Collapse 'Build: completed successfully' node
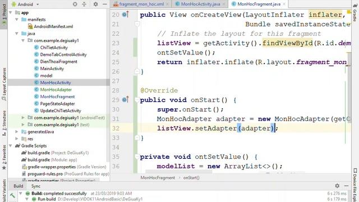359x202 pixels. tap(21, 194)
